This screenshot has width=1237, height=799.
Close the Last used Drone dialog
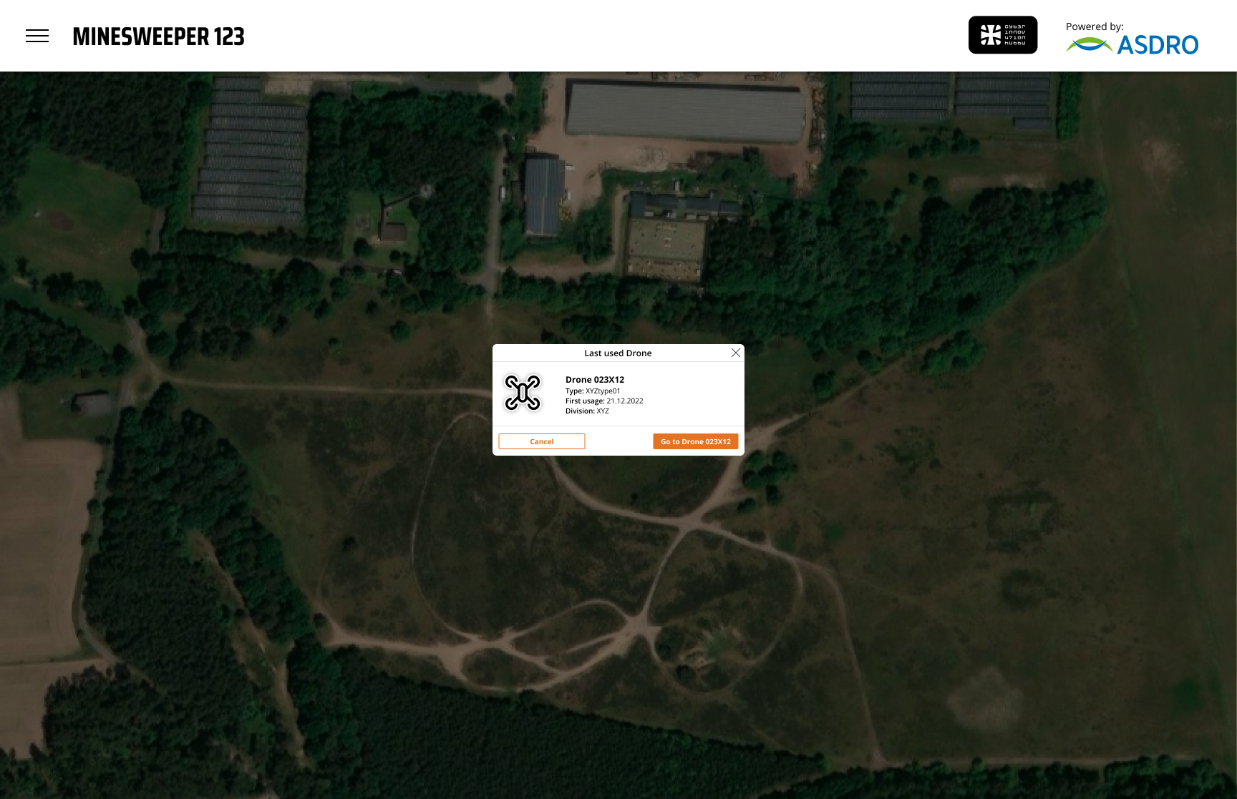click(x=735, y=353)
